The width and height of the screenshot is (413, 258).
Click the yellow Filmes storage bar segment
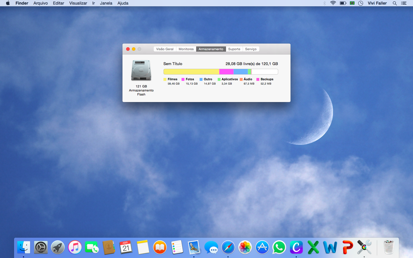(191, 72)
